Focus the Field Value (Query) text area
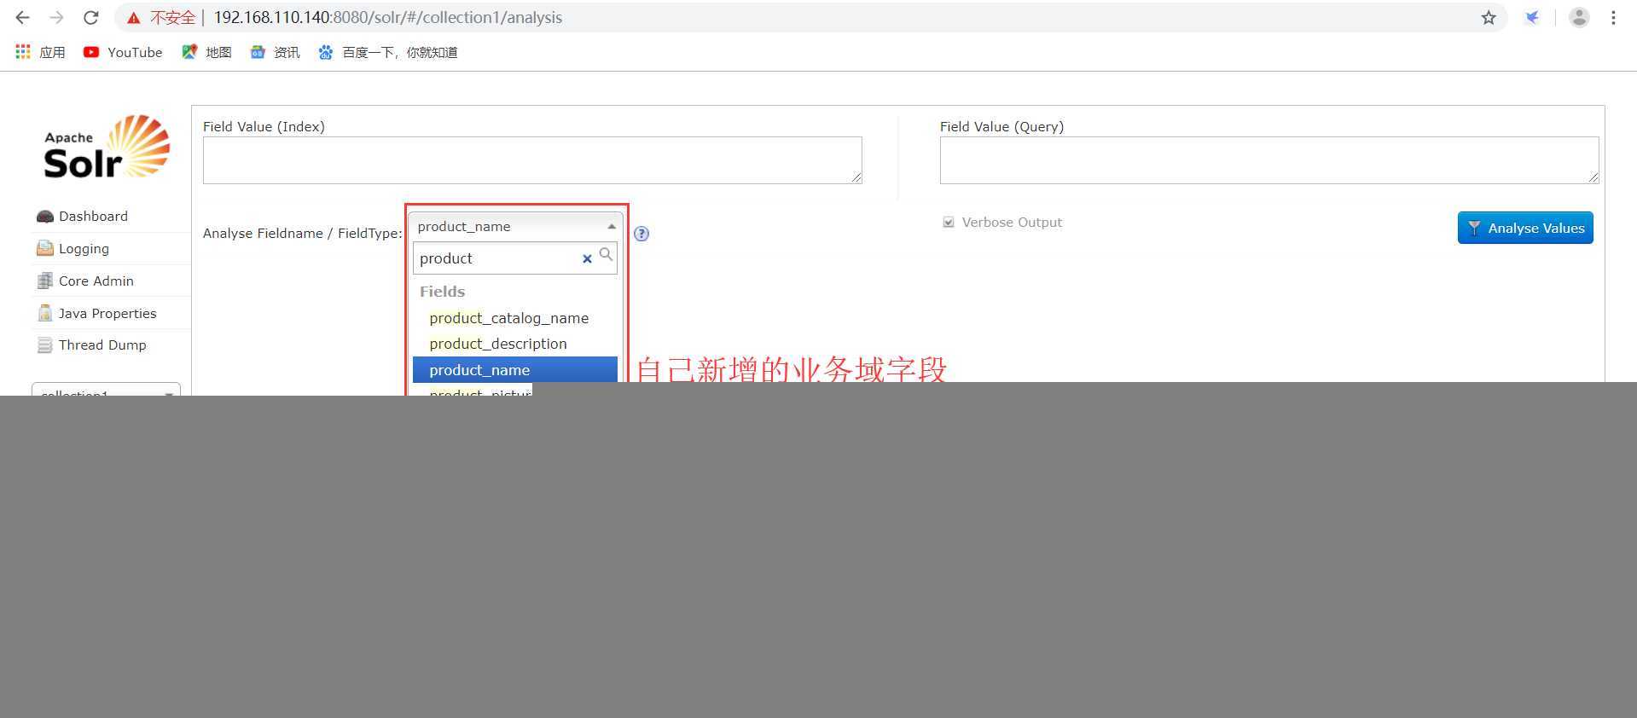1637x718 pixels. click(1269, 160)
